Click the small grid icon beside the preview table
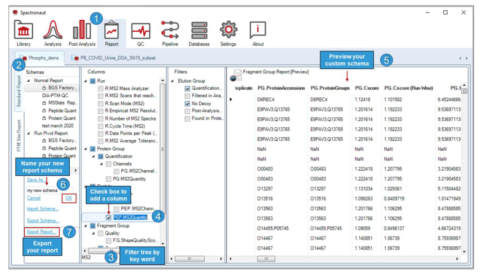 (464, 91)
